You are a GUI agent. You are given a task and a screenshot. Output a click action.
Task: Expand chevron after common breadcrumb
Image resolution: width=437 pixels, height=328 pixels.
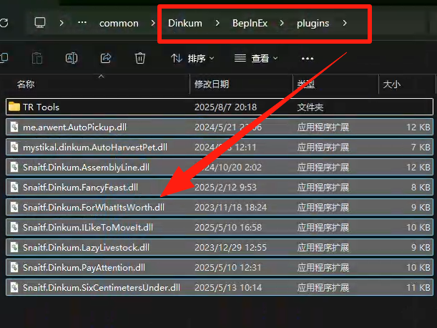(x=153, y=23)
